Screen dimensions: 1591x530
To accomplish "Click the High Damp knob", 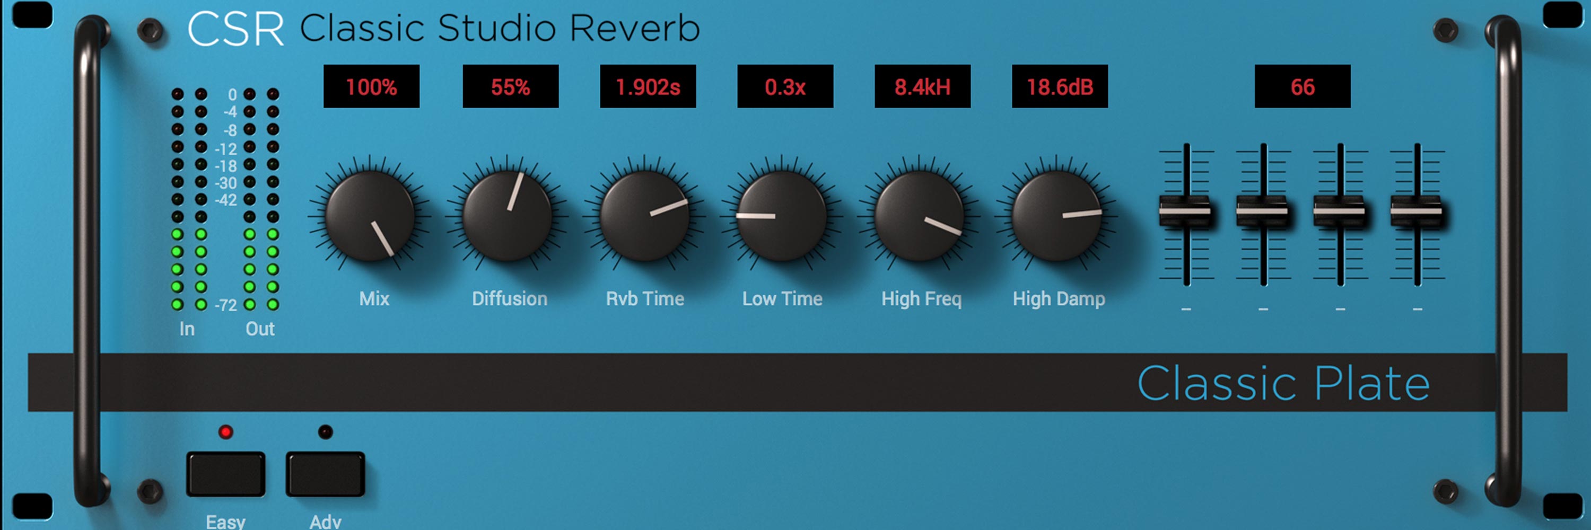I will point(1057,216).
